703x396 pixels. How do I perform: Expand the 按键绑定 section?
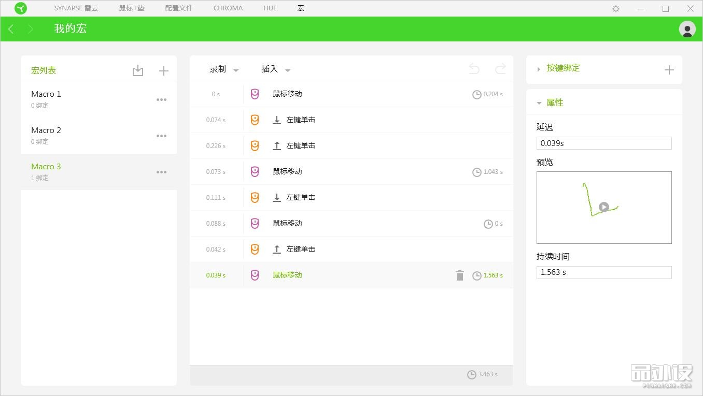pyautogui.click(x=539, y=68)
